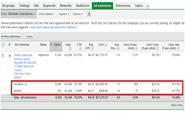Open the TX State Approved Course link

[24, 68]
